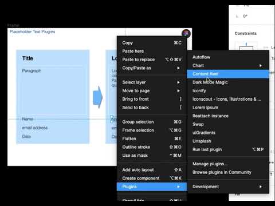
Task: Click the user avatar icon
Action: point(186,33)
